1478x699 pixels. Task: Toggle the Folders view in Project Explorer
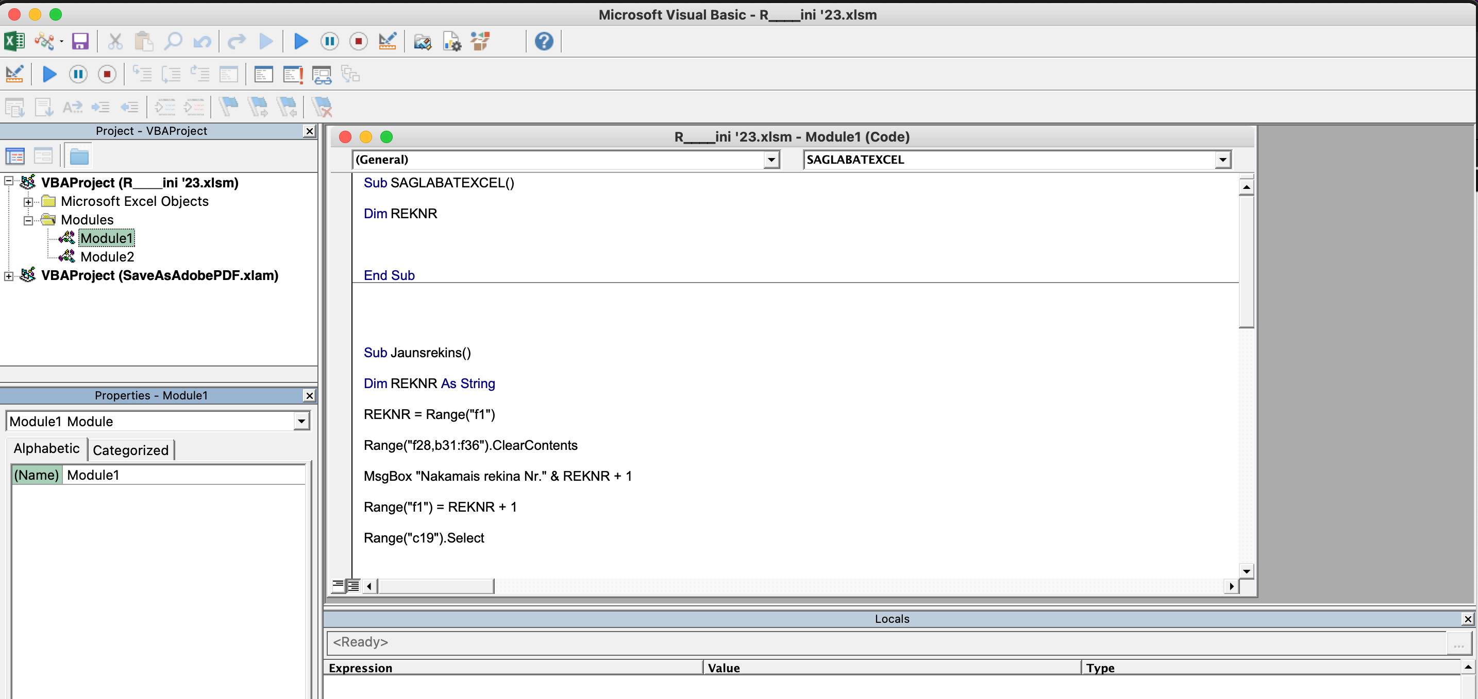tap(79, 155)
